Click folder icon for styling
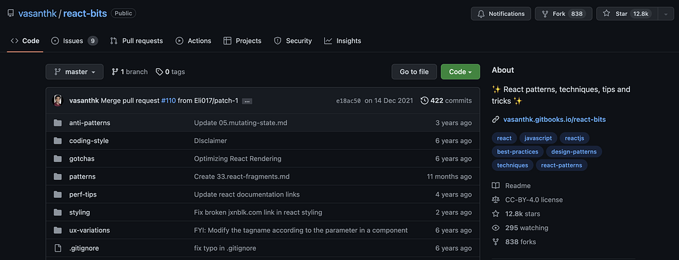Screen dimensions: 679x260 pos(58,212)
